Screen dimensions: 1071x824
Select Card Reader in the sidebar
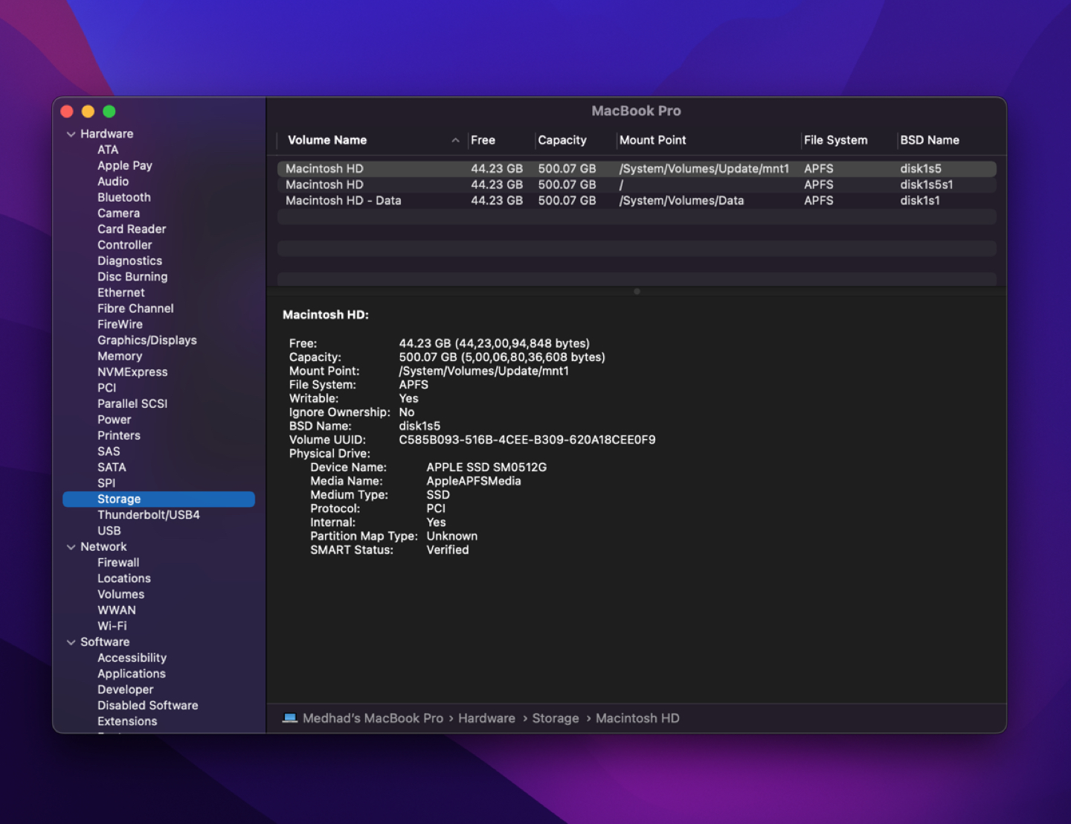(132, 229)
